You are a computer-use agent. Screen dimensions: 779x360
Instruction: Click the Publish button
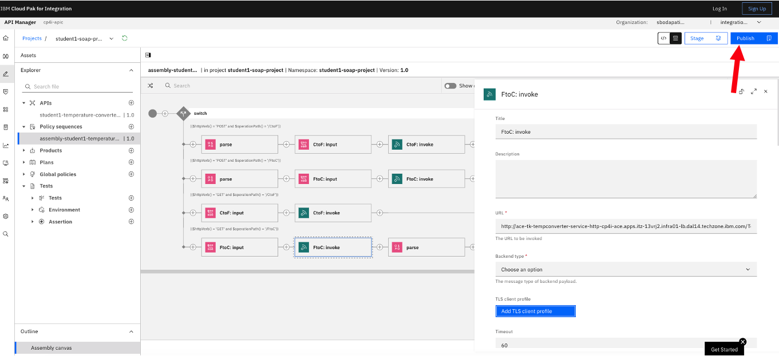754,38
